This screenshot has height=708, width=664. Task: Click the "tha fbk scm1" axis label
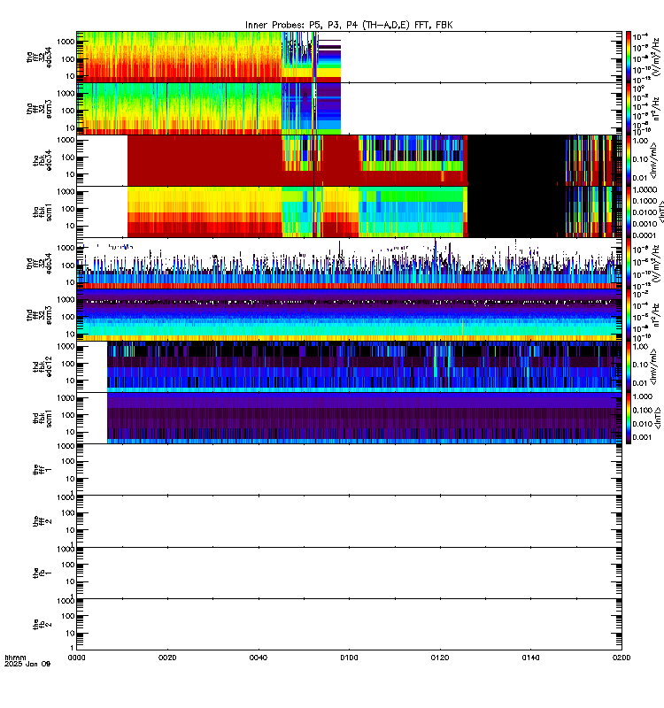(x=42, y=212)
